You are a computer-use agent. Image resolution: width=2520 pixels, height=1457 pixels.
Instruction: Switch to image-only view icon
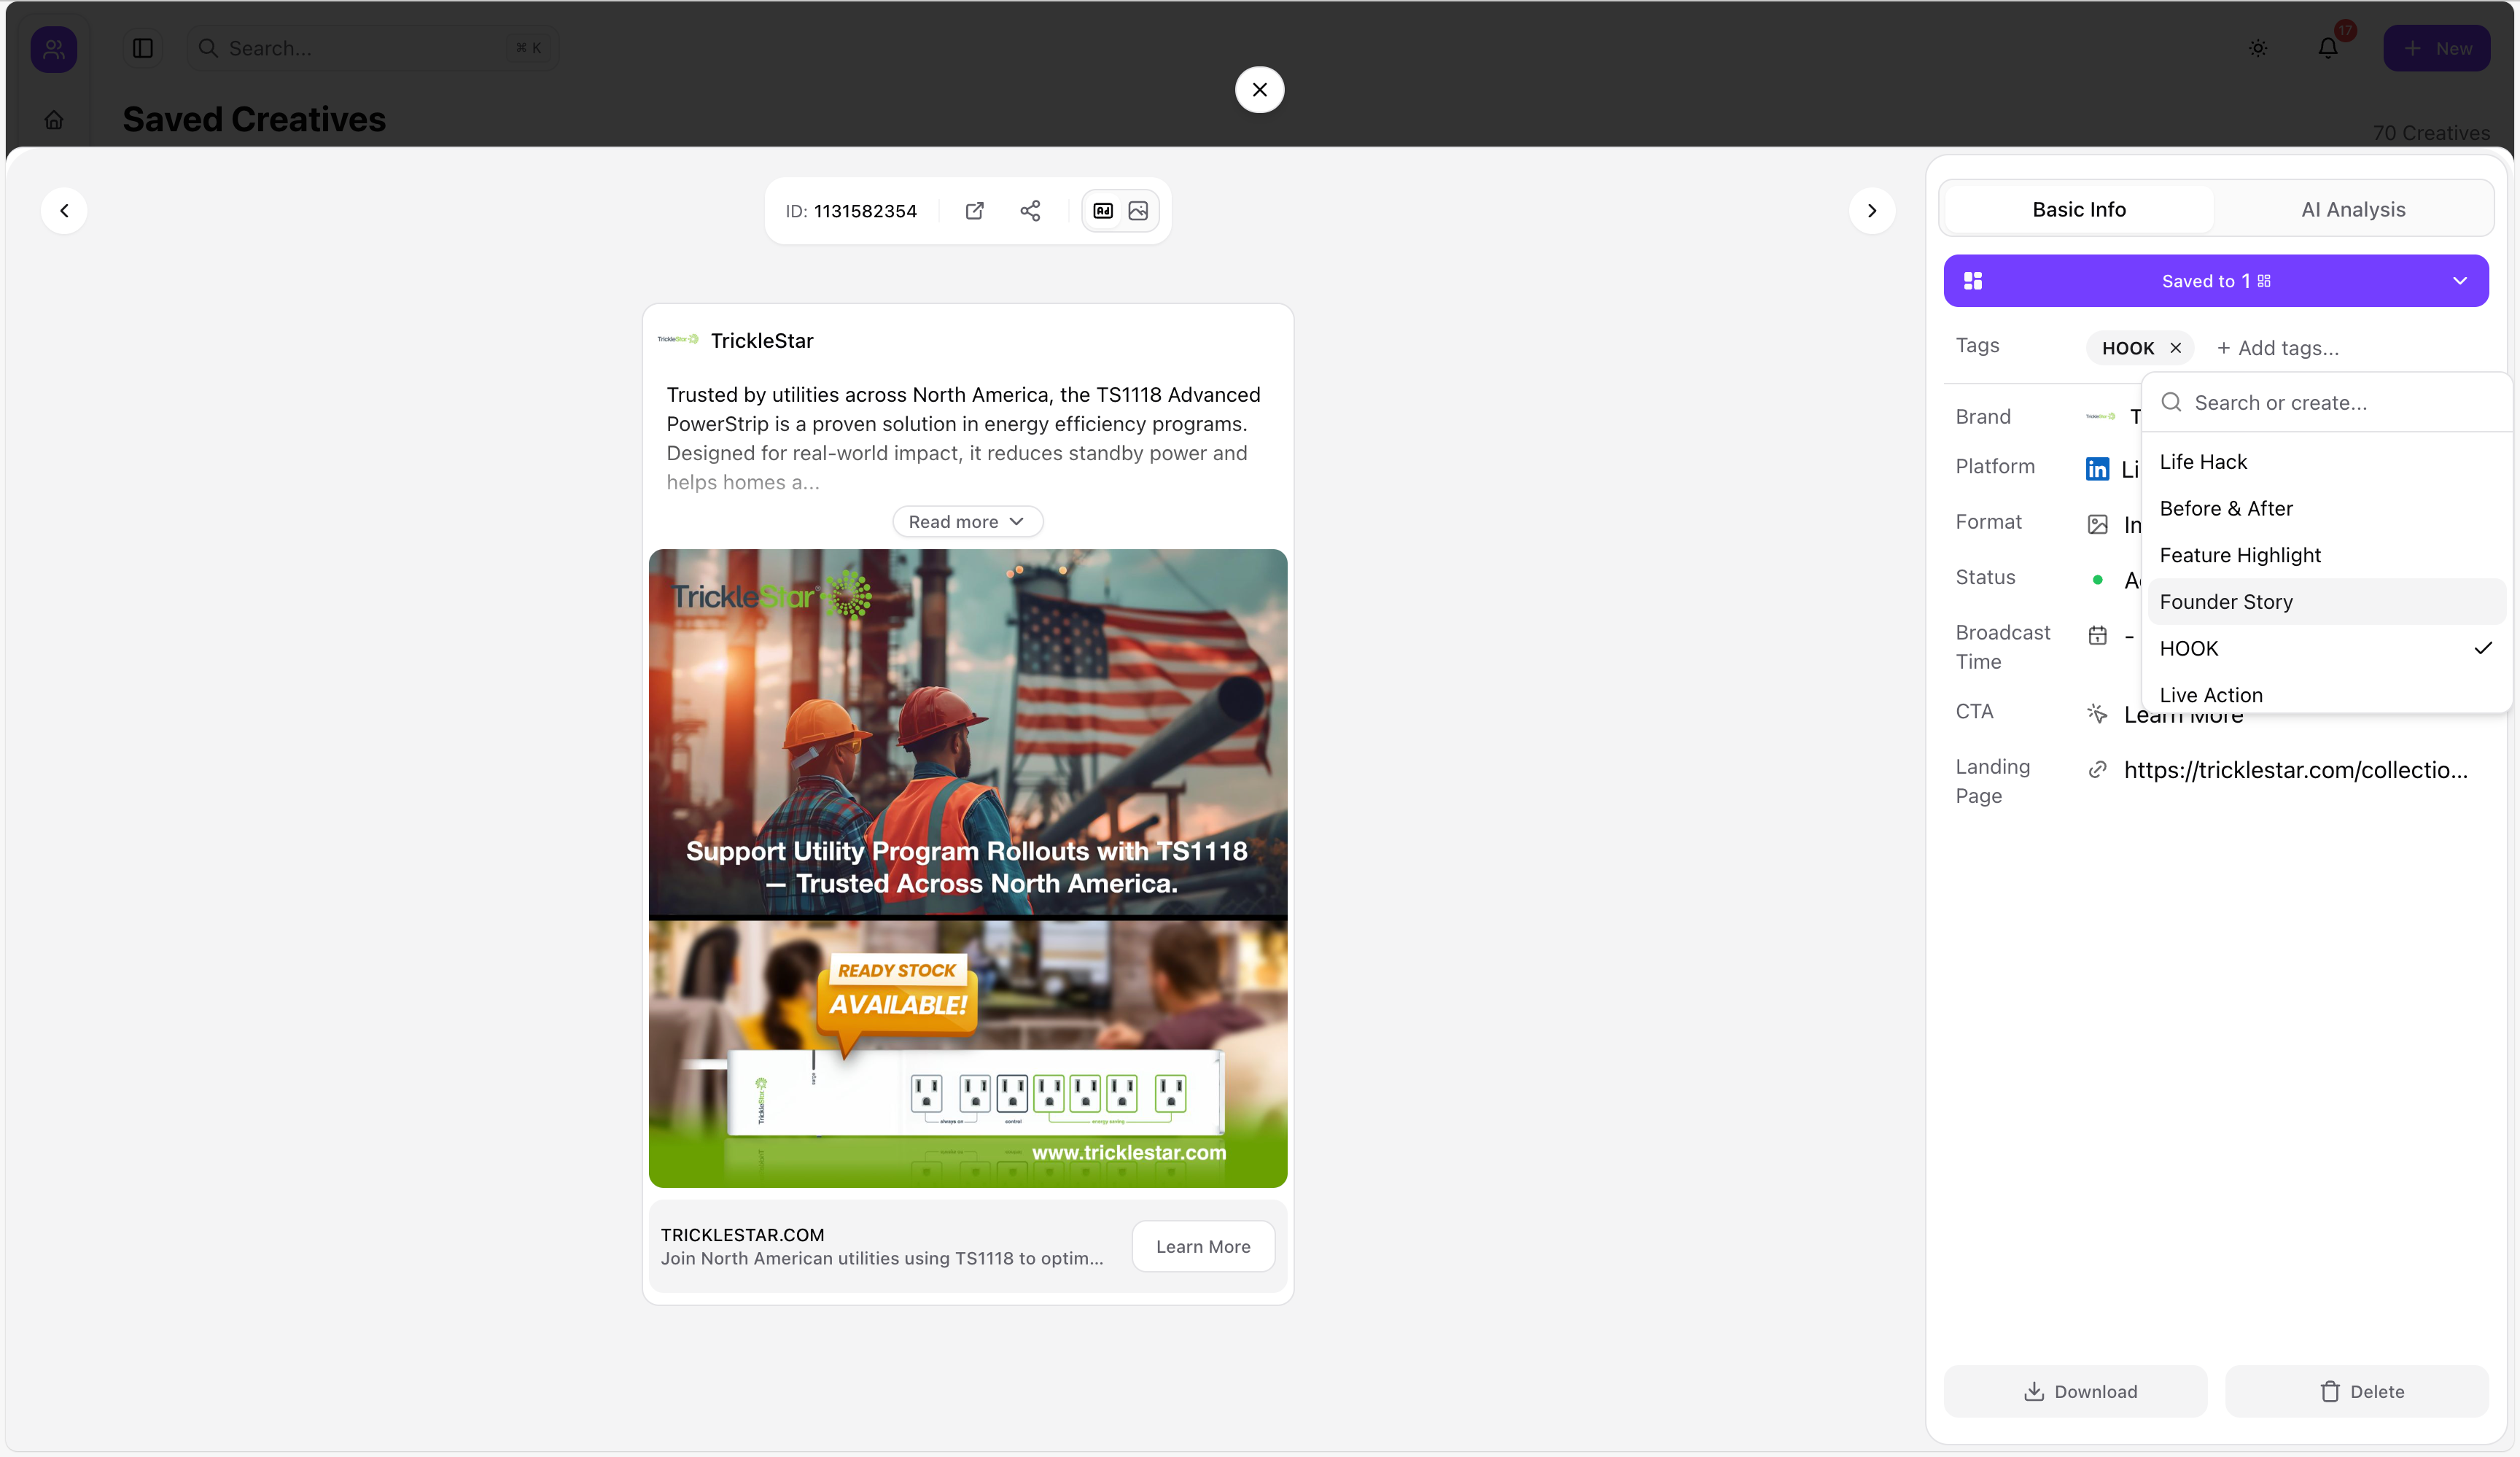[1138, 211]
